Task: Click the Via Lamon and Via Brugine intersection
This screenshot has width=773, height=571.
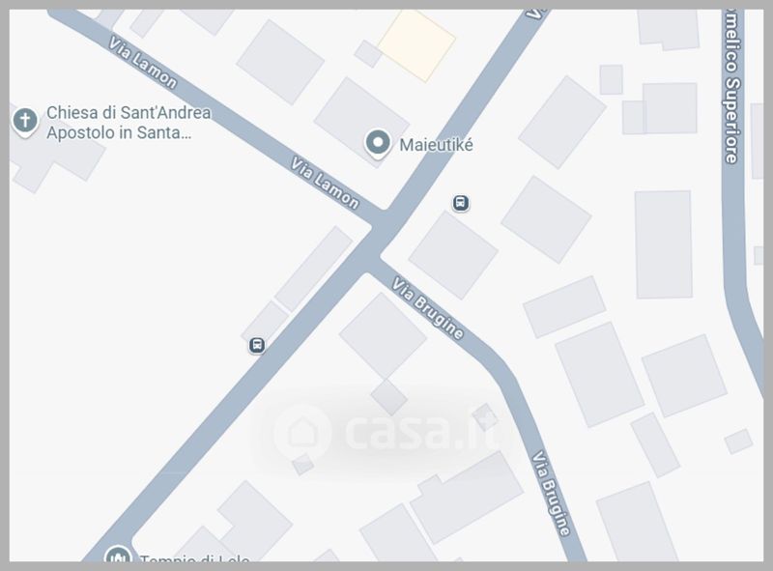Action: [x=376, y=241]
